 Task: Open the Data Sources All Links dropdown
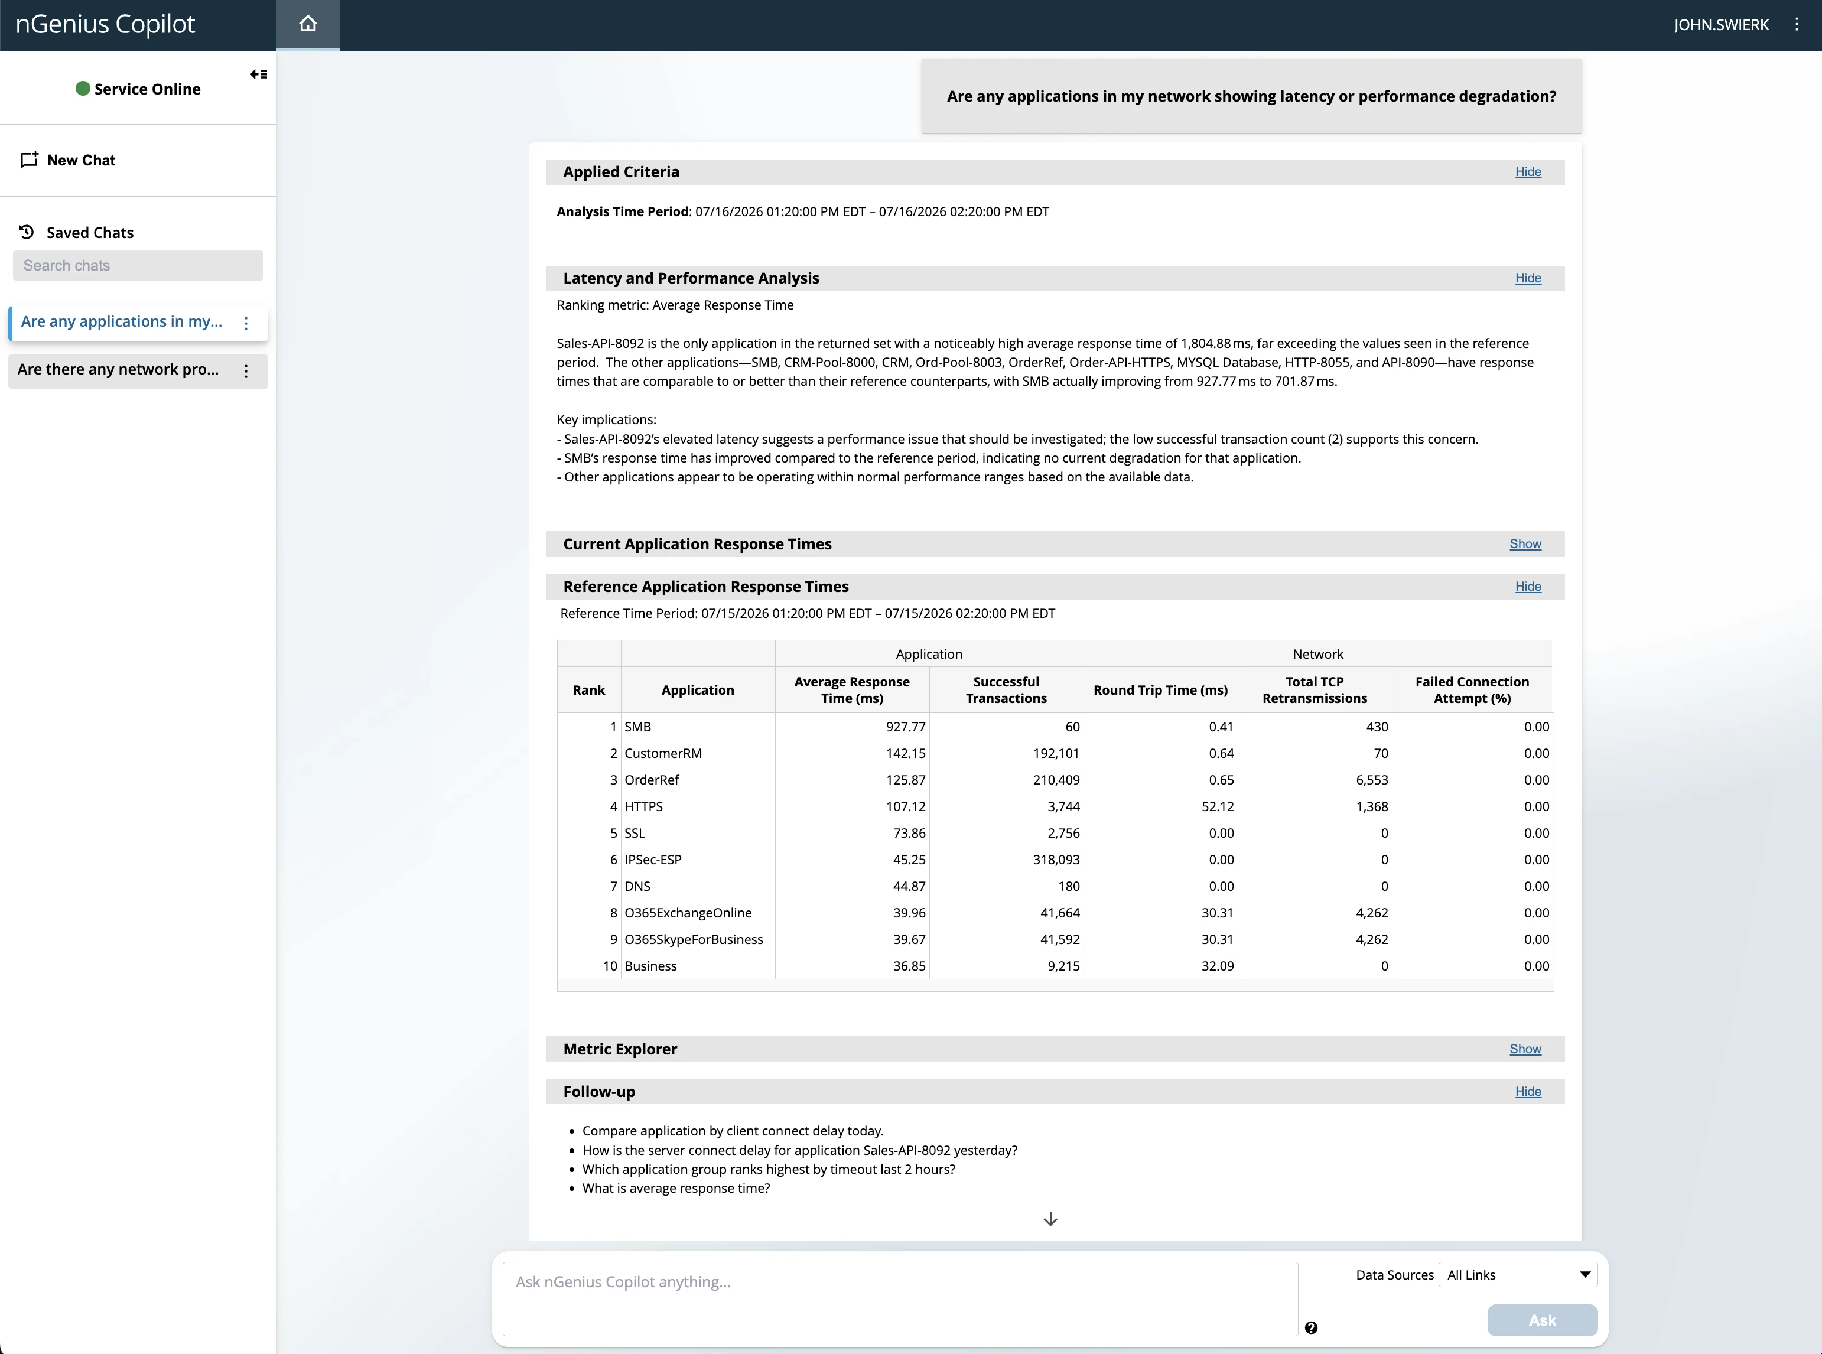1517,1274
